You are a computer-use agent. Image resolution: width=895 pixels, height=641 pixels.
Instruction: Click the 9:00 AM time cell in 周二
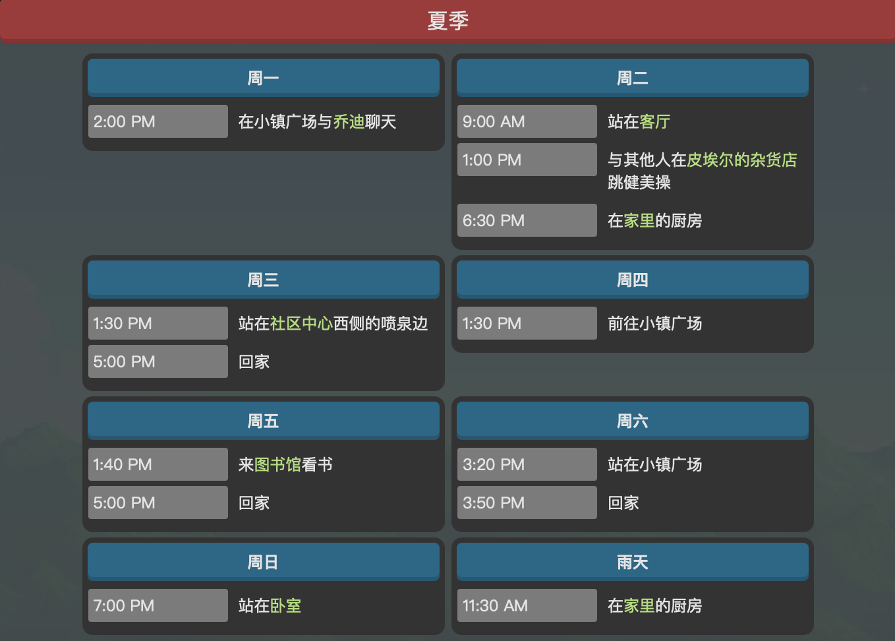527,121
